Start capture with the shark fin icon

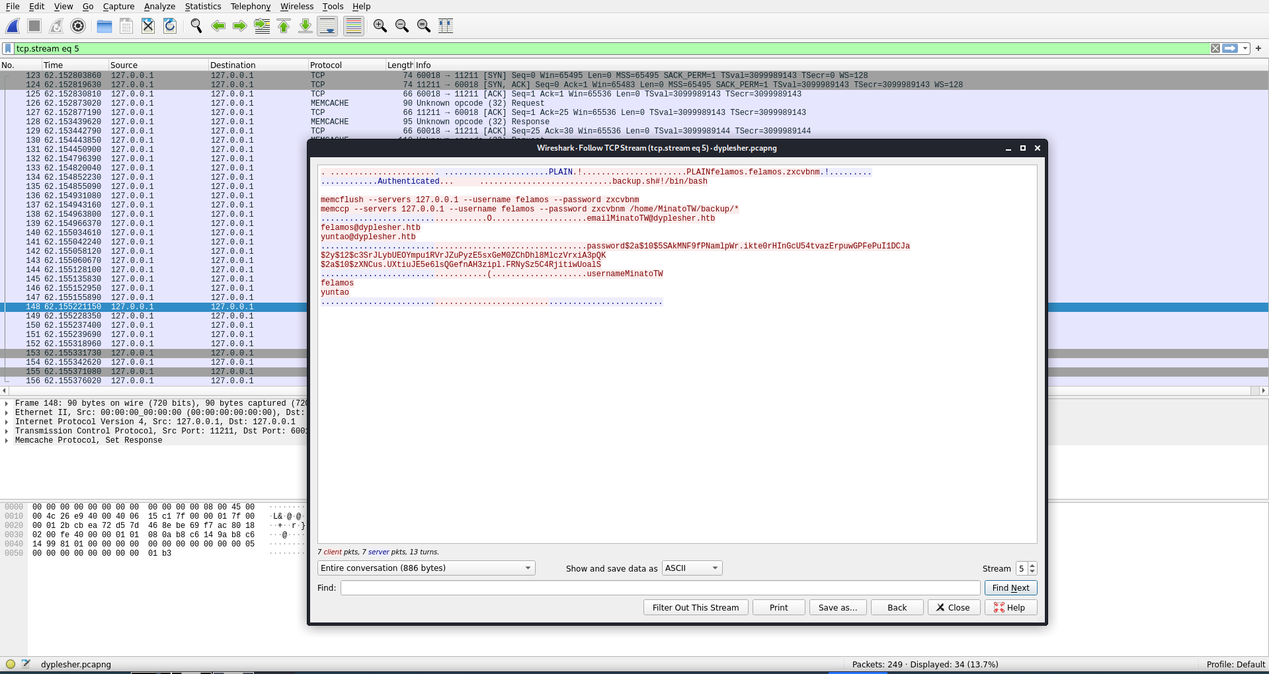coord(13,26)
